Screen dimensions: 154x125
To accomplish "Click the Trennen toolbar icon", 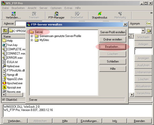I will (x=34, y=14).
